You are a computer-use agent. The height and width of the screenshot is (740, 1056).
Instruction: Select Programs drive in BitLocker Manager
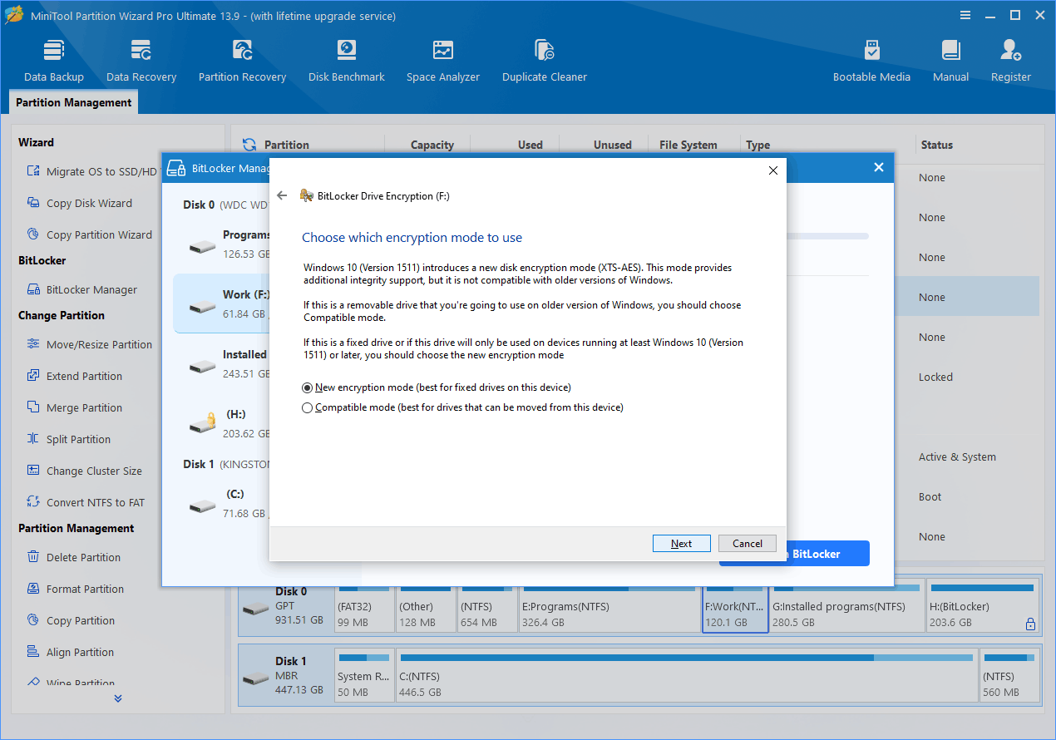point(221,244)
